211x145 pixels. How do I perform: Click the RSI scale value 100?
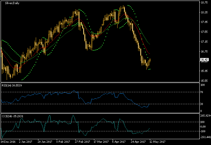click(x=202, y=85)
